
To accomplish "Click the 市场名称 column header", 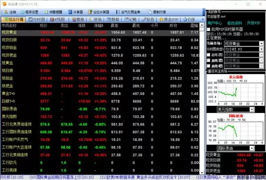I will (x=9, y=26).
